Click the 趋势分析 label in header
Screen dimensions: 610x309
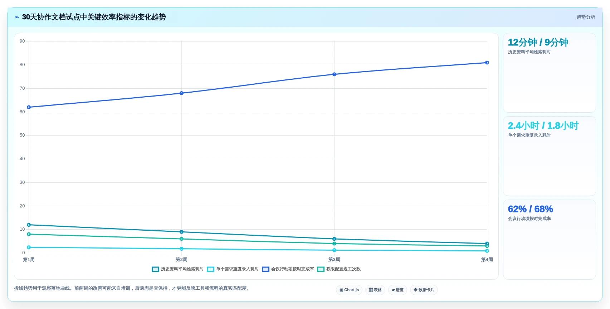tap(586, 17)
